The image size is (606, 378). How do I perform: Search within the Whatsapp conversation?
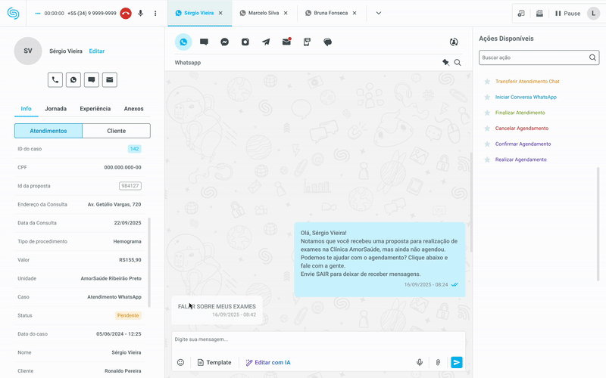tap(458, 63)
